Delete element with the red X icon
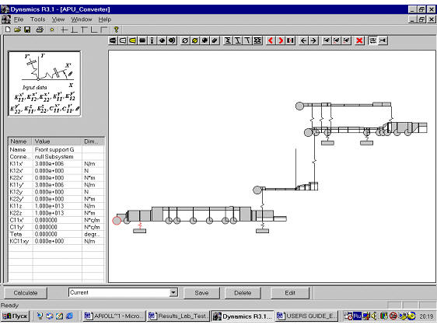Image resolution: width=437 pixels, height=328 pixels. 359,40
